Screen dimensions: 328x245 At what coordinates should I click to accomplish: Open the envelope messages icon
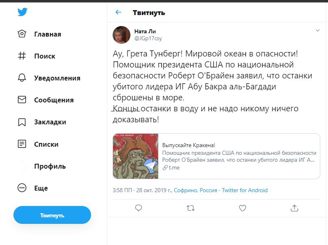[x=22, y=100]
